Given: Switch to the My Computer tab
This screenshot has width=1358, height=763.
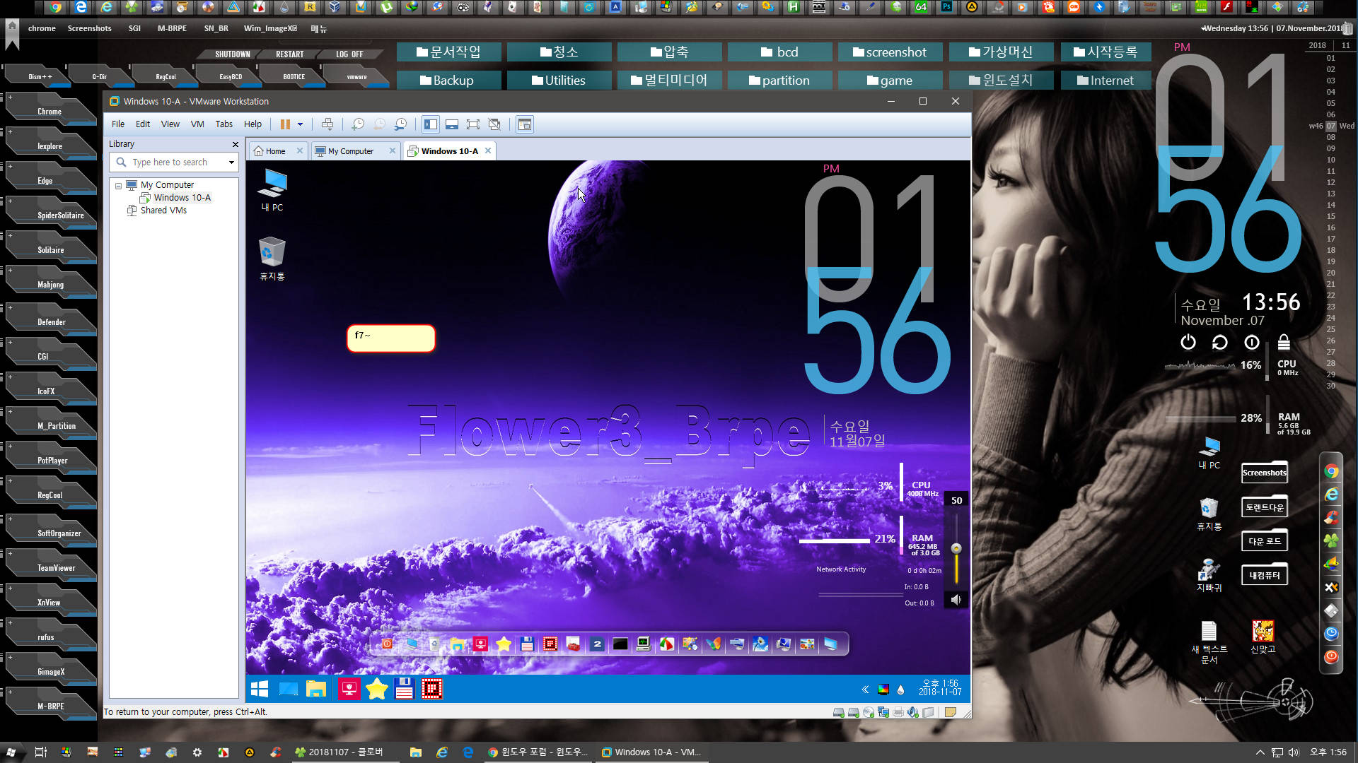Looking at the screenshot, I should pos(351,151).
